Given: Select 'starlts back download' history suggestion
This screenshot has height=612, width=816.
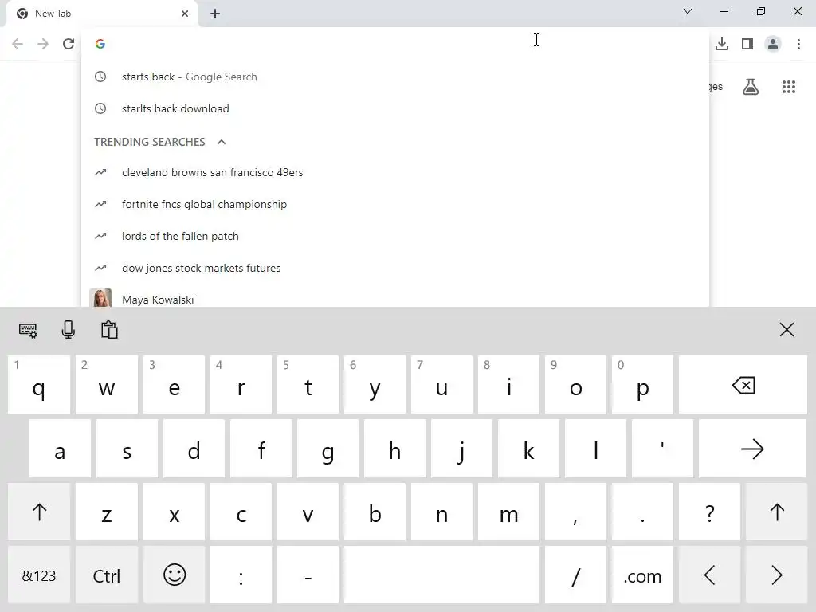Looking at the screenshot, I should [x=395, y=108].
